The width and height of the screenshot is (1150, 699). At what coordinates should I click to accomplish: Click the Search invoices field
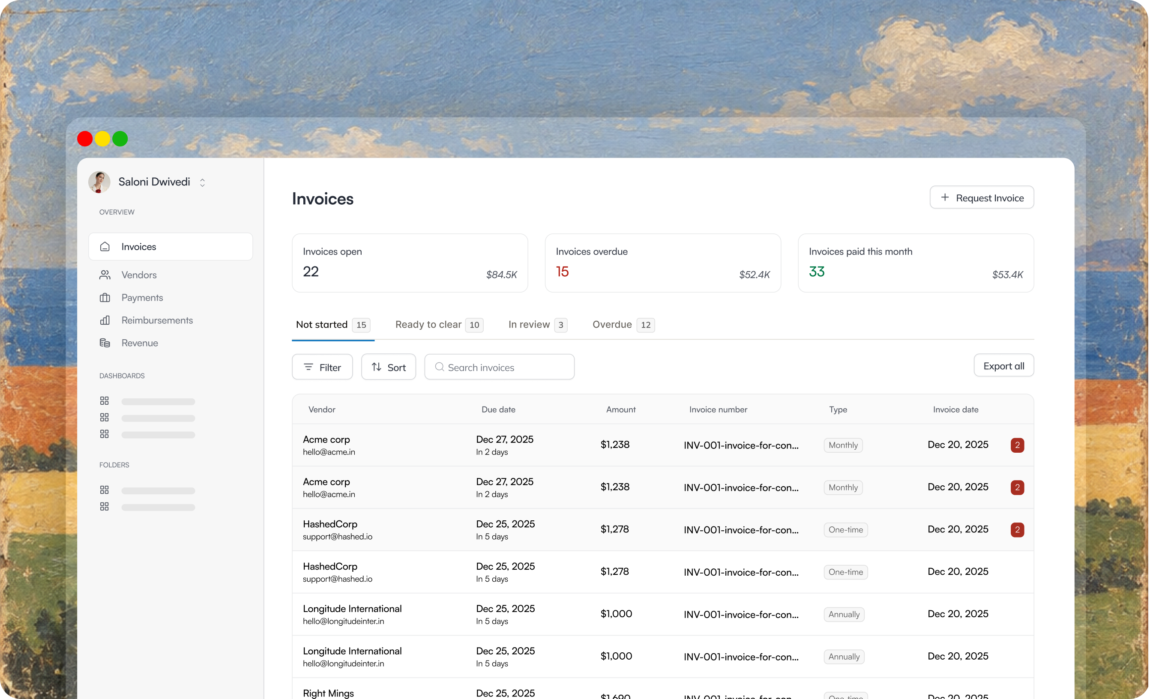pyautogui.click(x=500, y=367)
